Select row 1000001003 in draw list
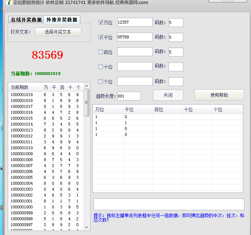The height and width of the screenshot is (235, 251). pos(46,190)
